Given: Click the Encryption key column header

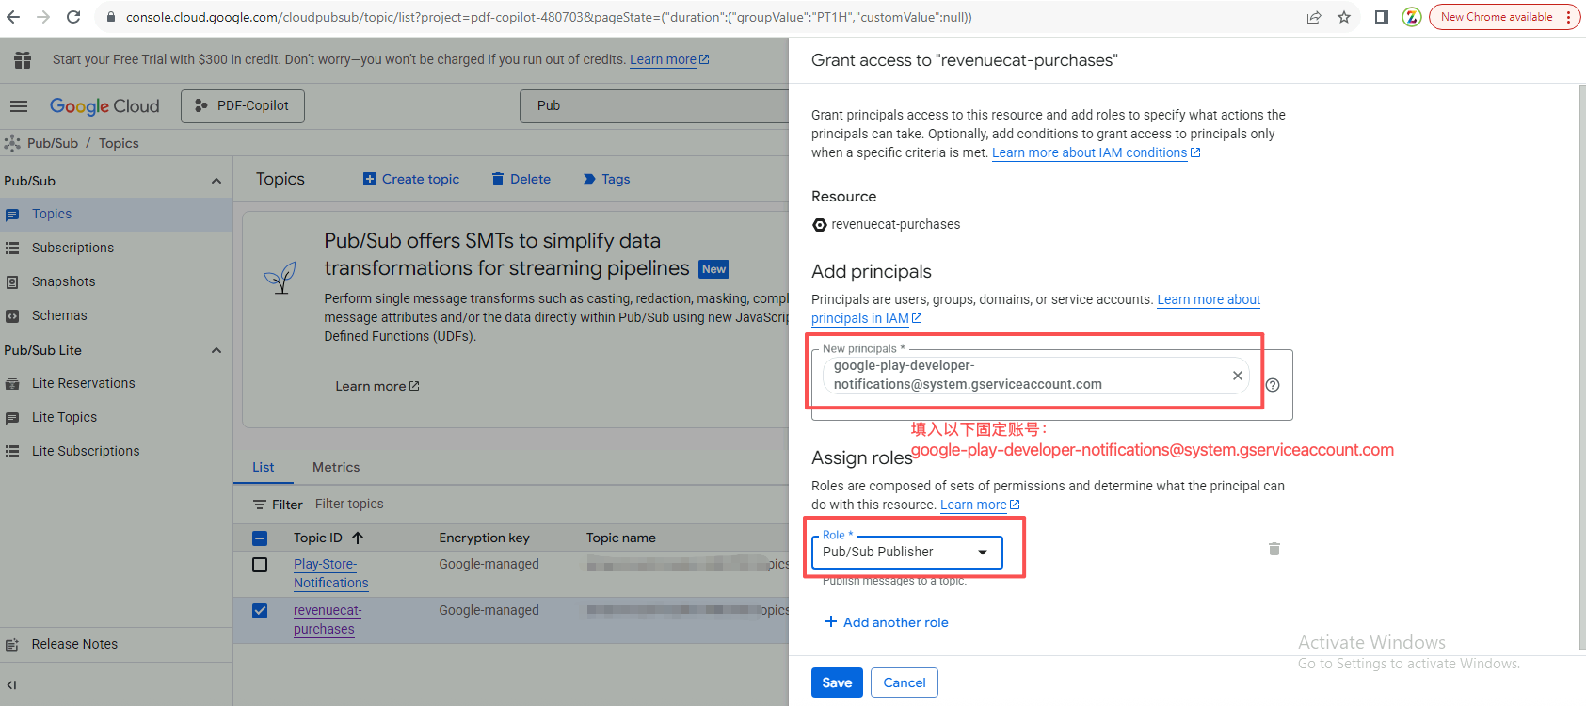Looking at the screenshot, I should pyautogui.click(x=484, y=538).
